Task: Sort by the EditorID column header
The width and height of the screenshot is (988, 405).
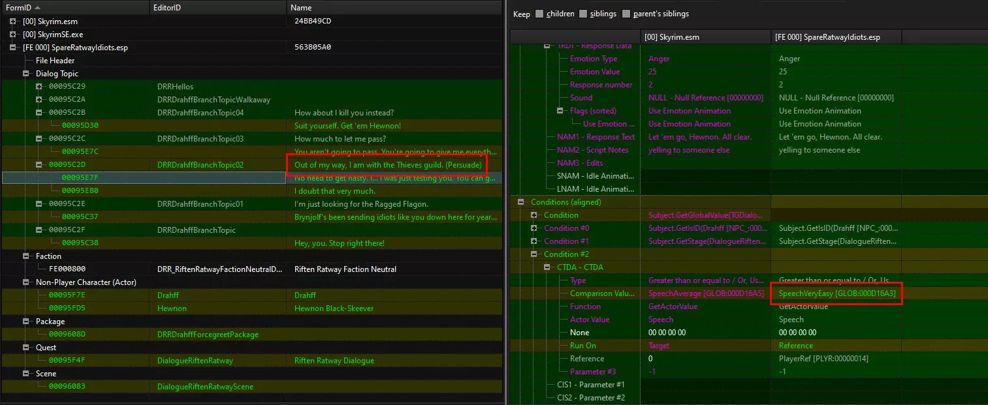Action: (217, 8)
